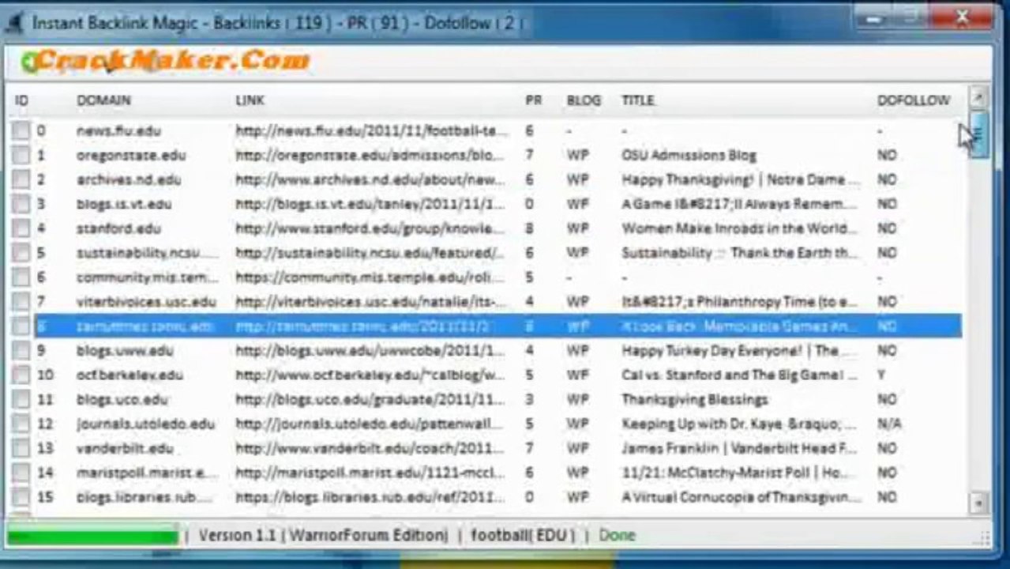1010x569 pixels.
Task: Sort the list by PR column
Action: coord(533,100)
